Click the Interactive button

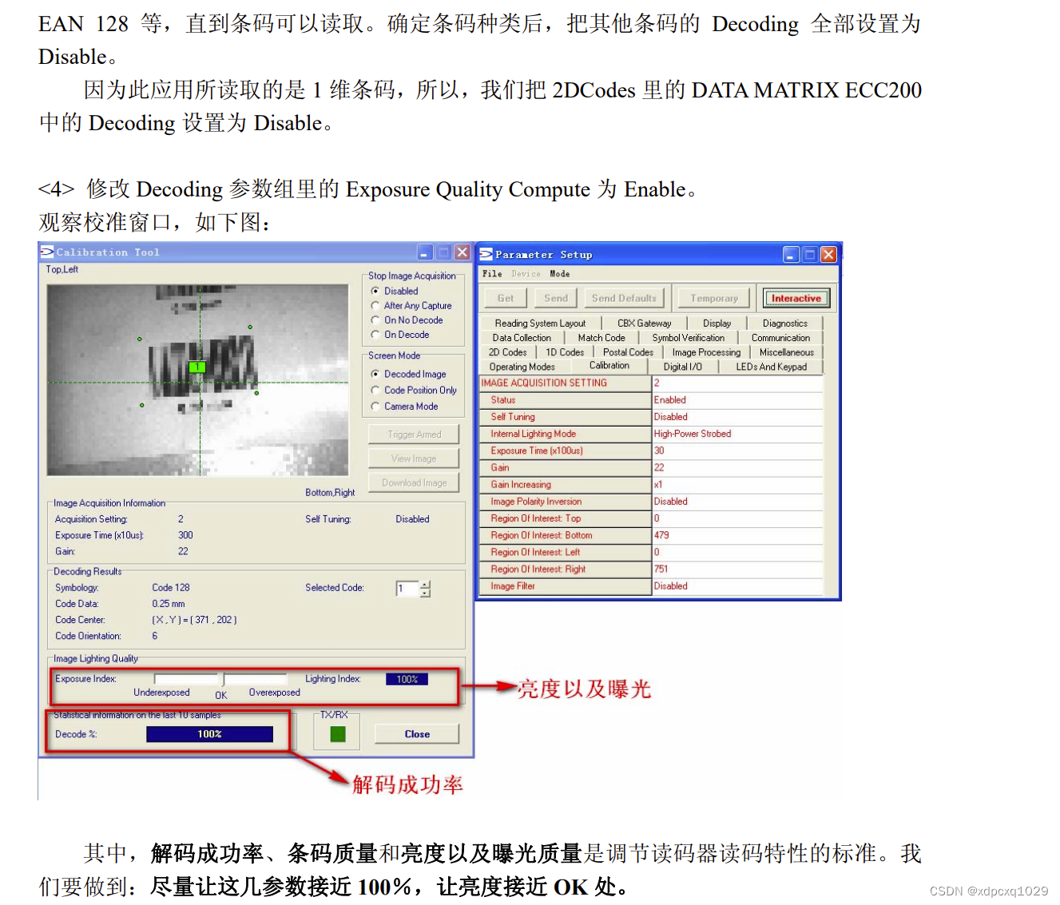(796, 297)
